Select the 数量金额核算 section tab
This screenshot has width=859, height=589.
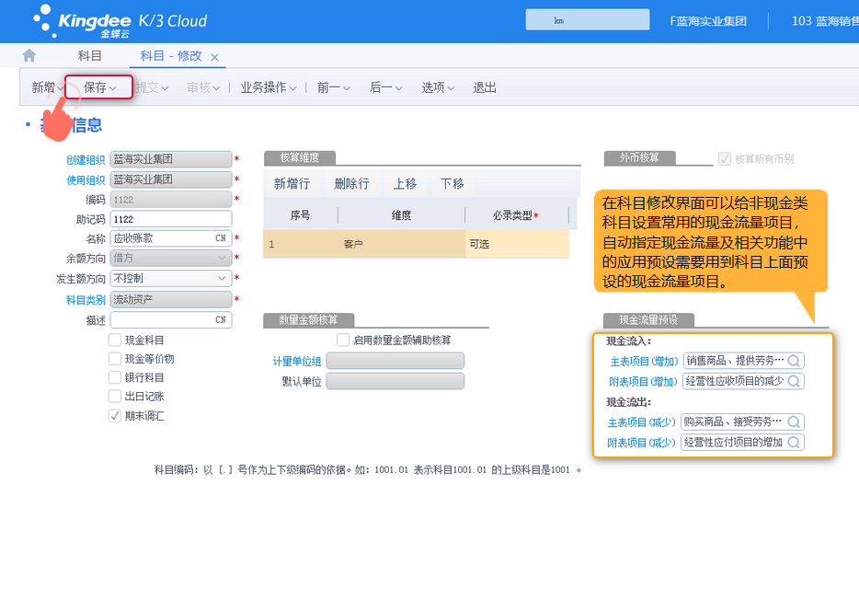tap(308, 319)
